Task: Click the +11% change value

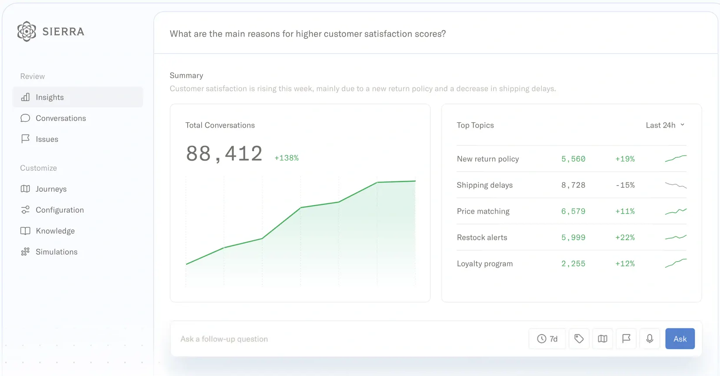Action: 625,211
